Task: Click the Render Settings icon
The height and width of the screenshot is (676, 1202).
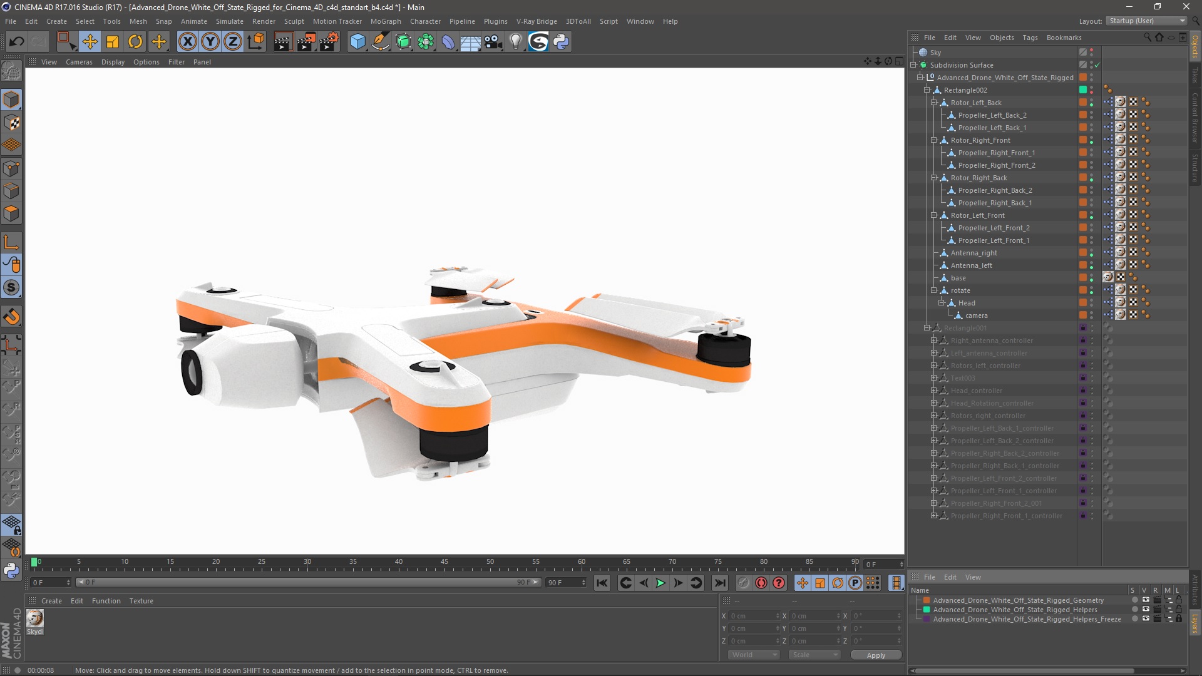Action: click(x=329, y=41)
